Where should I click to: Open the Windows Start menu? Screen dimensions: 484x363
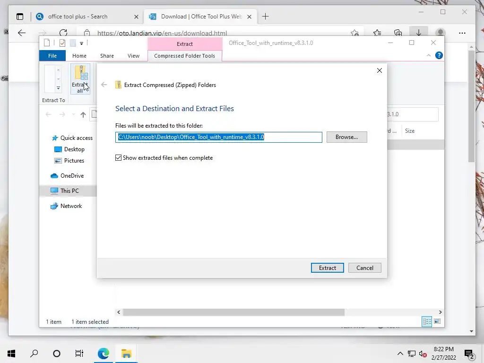11,354
